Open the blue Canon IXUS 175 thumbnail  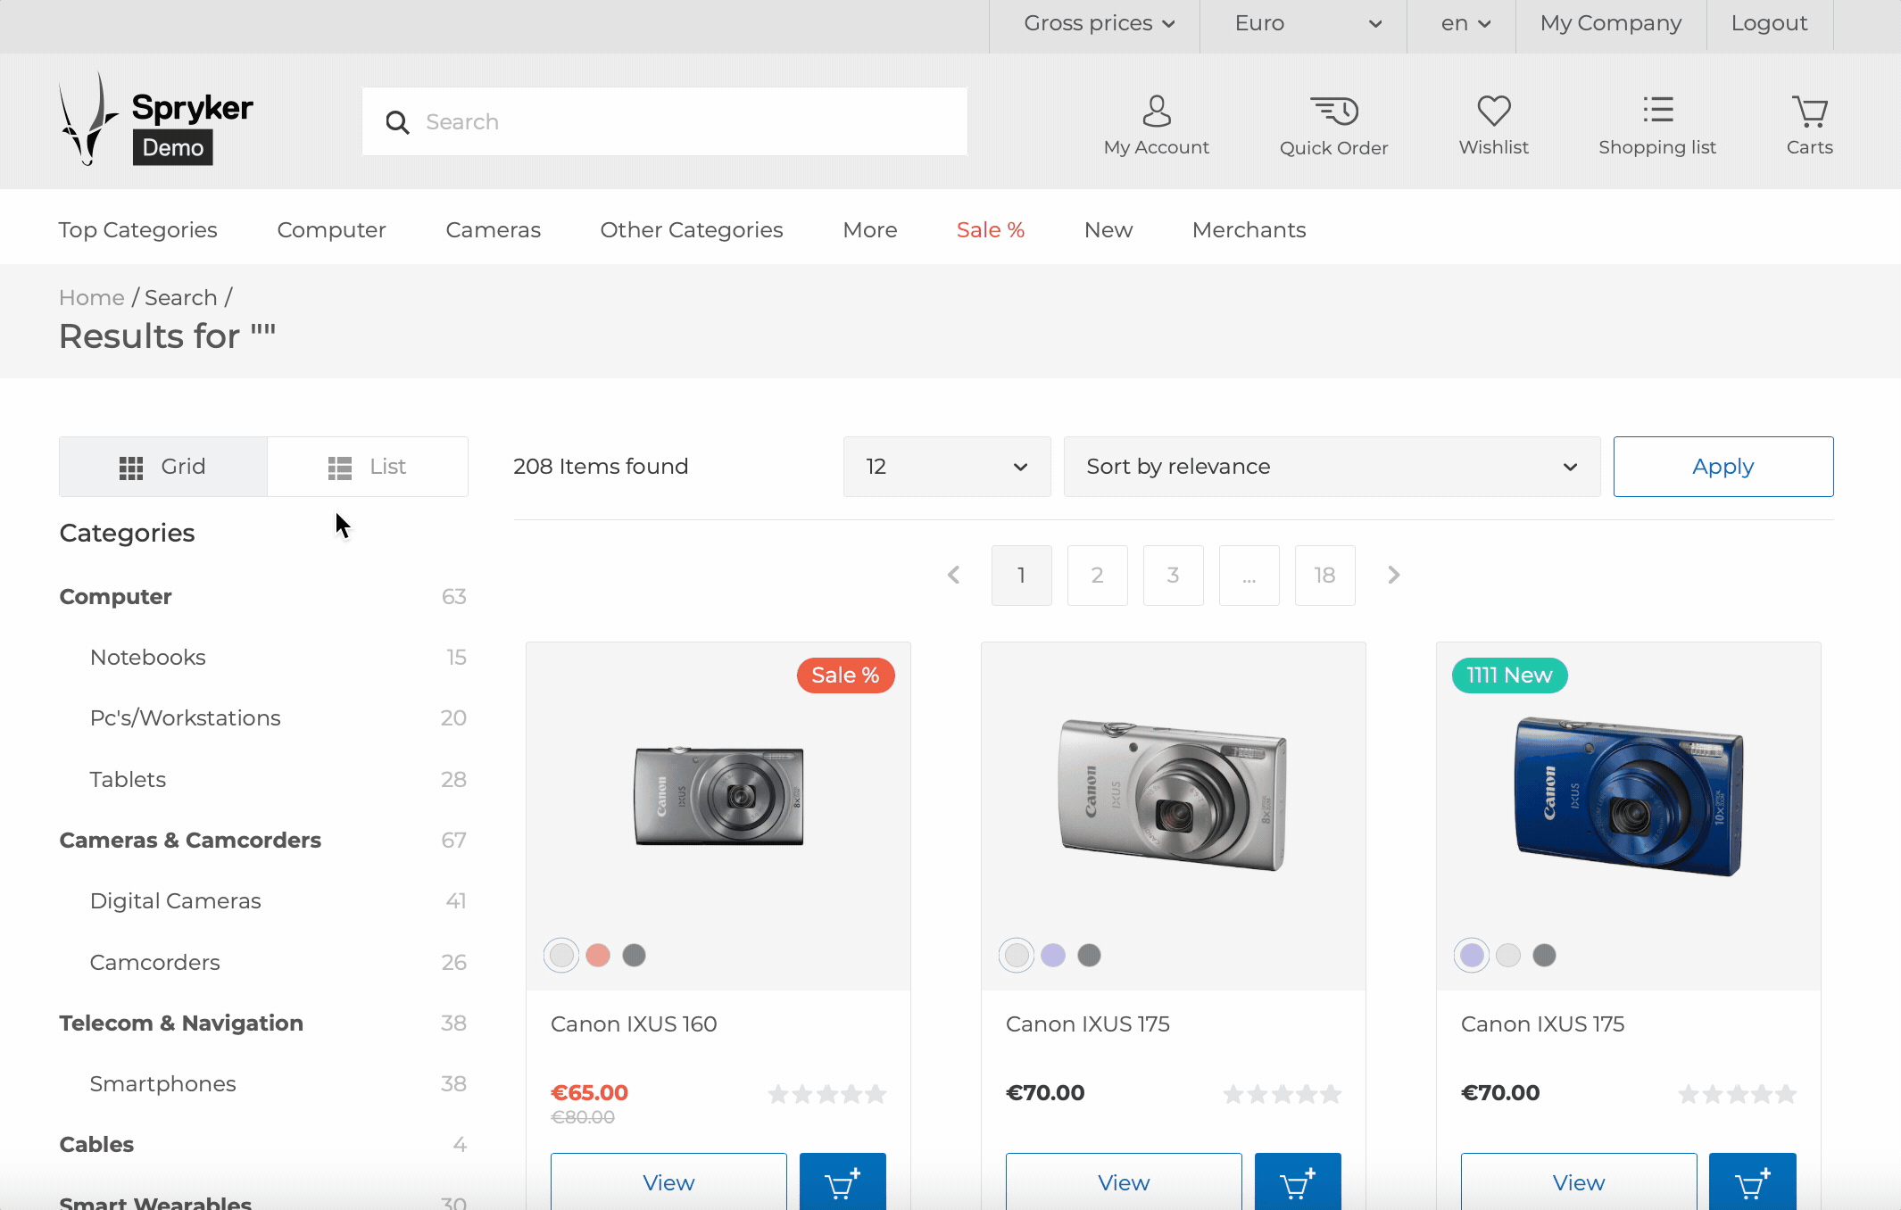click(x=1629, y=796)
